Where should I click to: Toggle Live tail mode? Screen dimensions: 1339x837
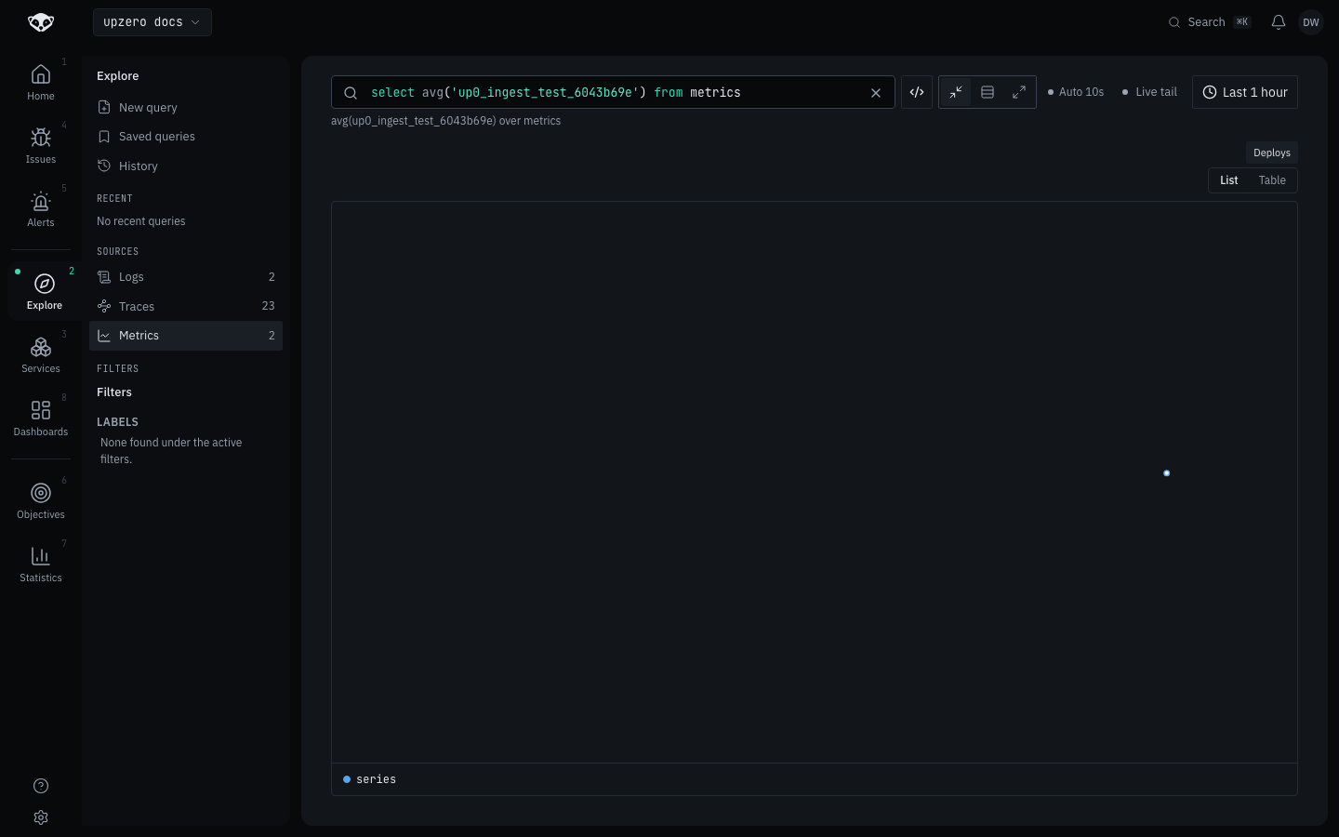point(1150,92)
